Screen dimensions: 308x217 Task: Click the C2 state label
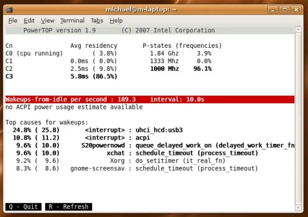[9, 69]
